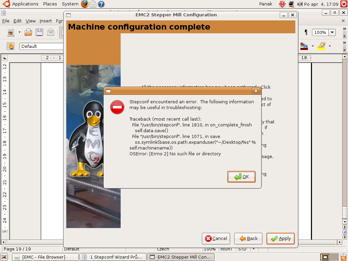Open the New document dropdown arrow
This screenshot has width=348, height=261.
pyautogui.click(x=19, y=33)
